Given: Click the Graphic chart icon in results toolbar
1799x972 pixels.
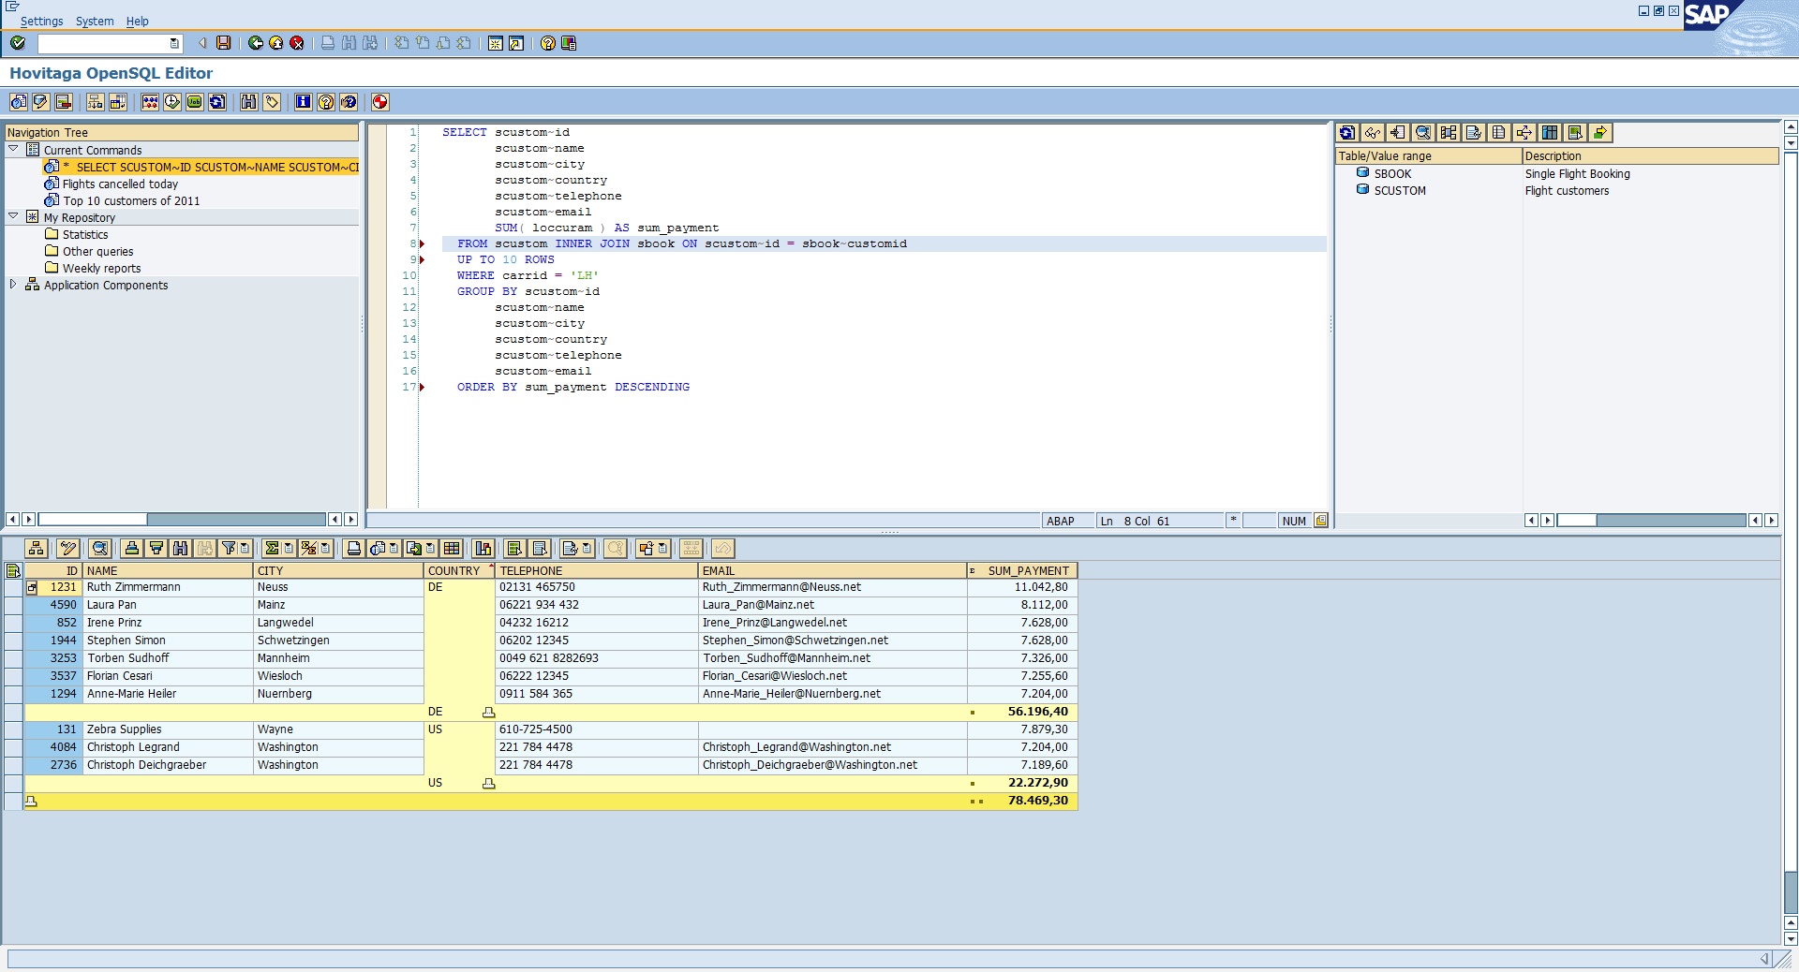Looking at the screenshot, I should click(x=483, y=549).
